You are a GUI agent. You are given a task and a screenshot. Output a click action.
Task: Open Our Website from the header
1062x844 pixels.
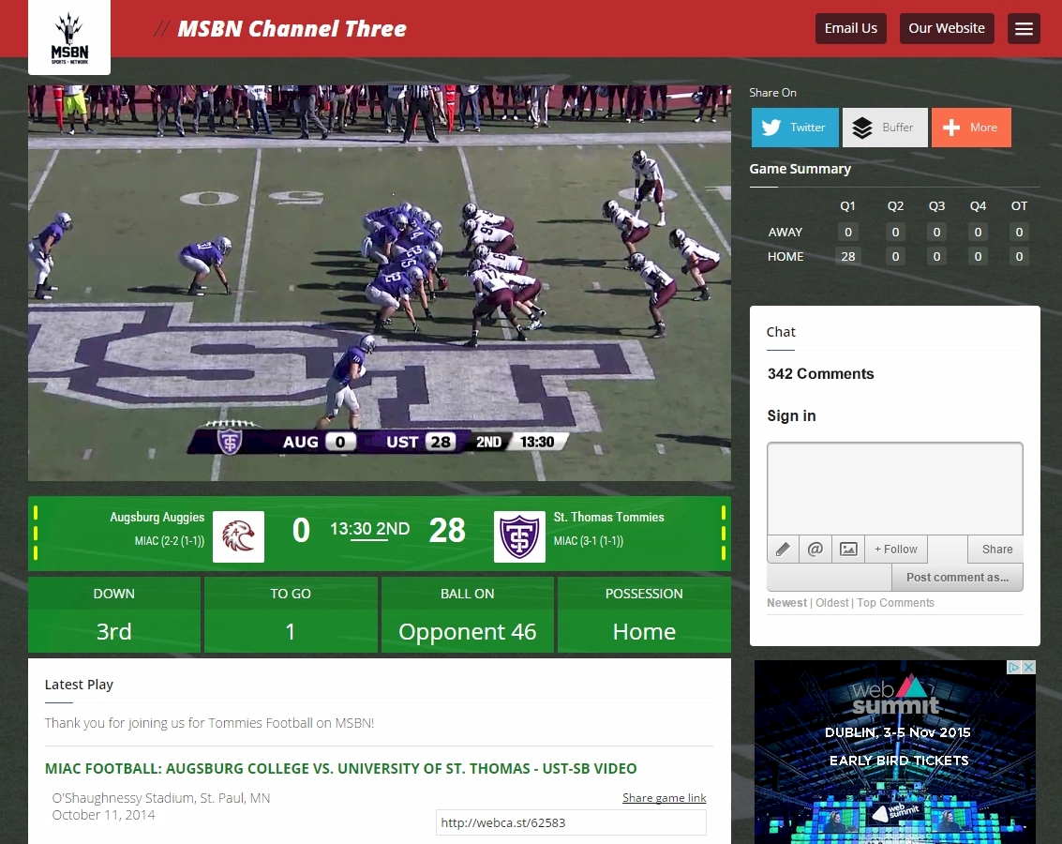(947, 28)
